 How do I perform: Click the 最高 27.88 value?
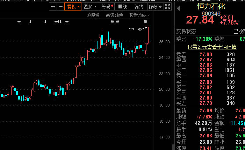pyautogui.click(x=206, y=136)
